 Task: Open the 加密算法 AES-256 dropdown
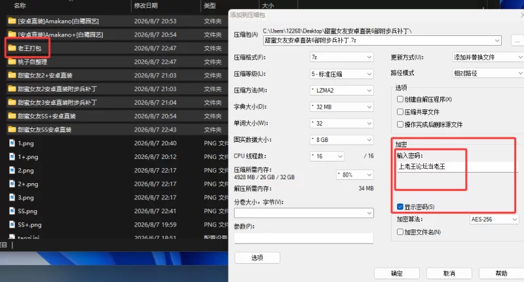(494, 219)
